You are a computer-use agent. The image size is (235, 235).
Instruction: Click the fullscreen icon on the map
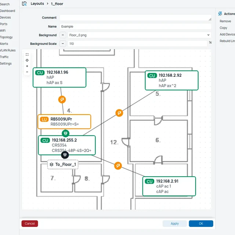pos(27,55)
